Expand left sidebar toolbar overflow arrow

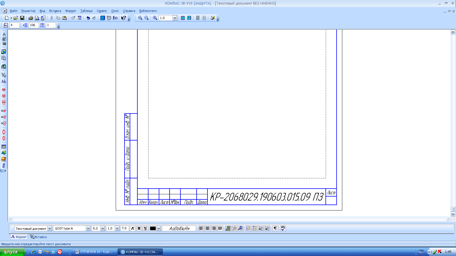click(5, 171)
